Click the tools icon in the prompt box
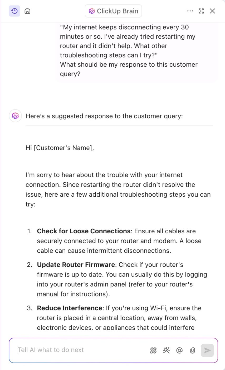The width and height of the screenshot is (225, 370). tap(153, 350)
